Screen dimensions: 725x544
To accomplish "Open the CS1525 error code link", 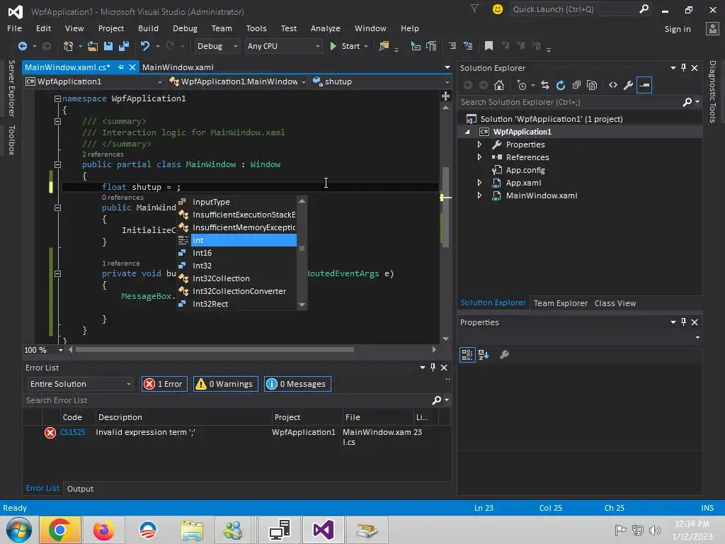I will coord(73,432).
